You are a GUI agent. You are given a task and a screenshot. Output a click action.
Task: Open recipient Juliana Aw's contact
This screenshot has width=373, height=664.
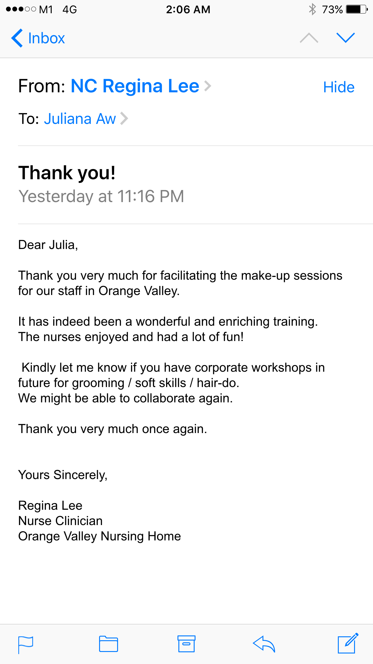tap(80, 118)
